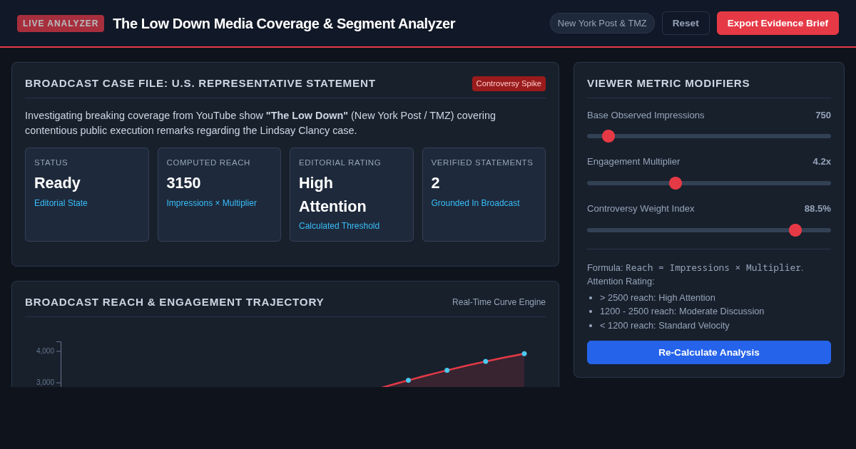Viewport: 856px width, 449px height.
Task: Adjust the Engagement Multiplier slider
Action: pos(709,183)
